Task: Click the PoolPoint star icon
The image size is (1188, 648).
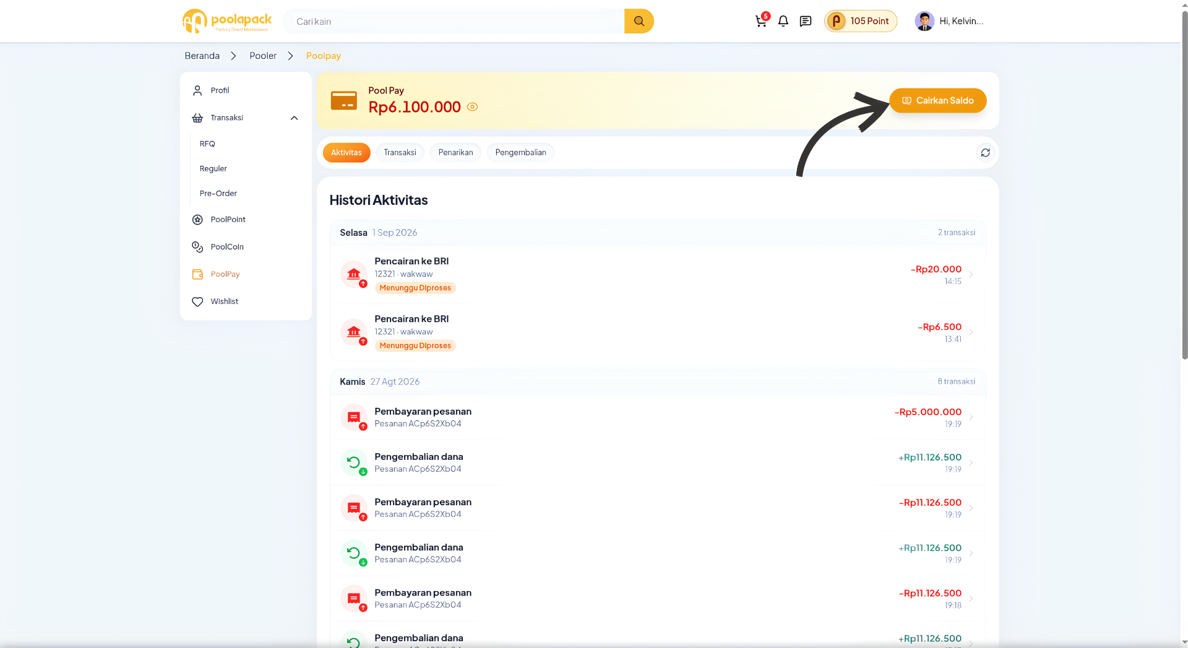Action: point(197,220)
